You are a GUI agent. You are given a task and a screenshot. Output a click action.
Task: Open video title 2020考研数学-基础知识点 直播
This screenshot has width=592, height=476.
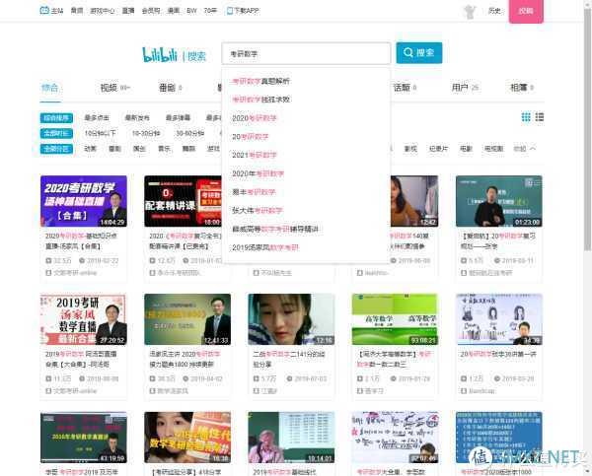81,241
